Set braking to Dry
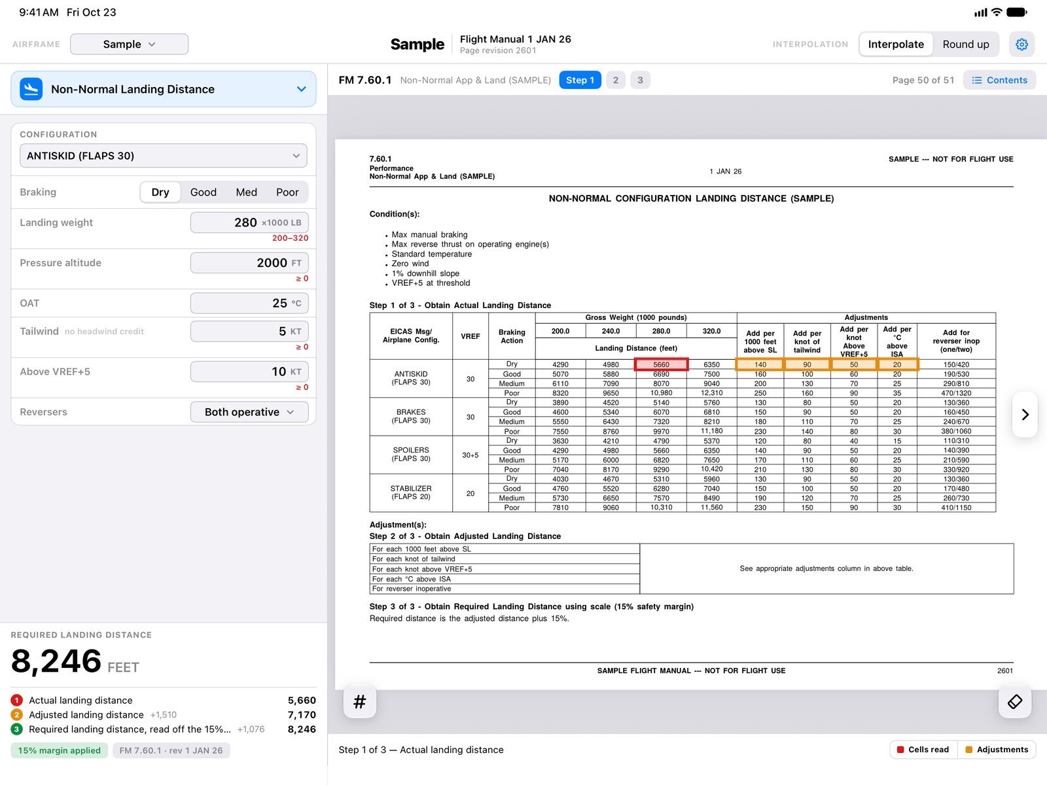1047x785 pixels. pos(160,192)
